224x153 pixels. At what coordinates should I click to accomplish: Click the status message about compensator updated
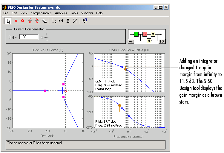[x=35, y=143]
